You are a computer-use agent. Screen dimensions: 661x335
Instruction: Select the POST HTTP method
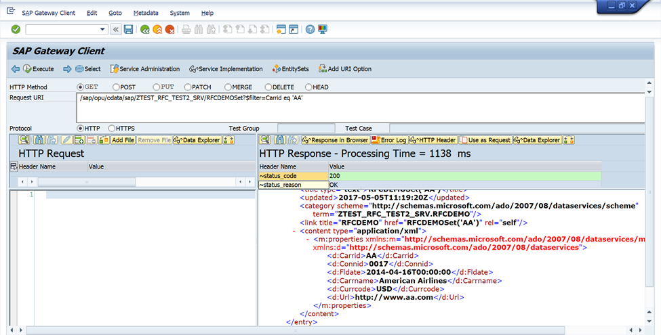coord(116,87)
